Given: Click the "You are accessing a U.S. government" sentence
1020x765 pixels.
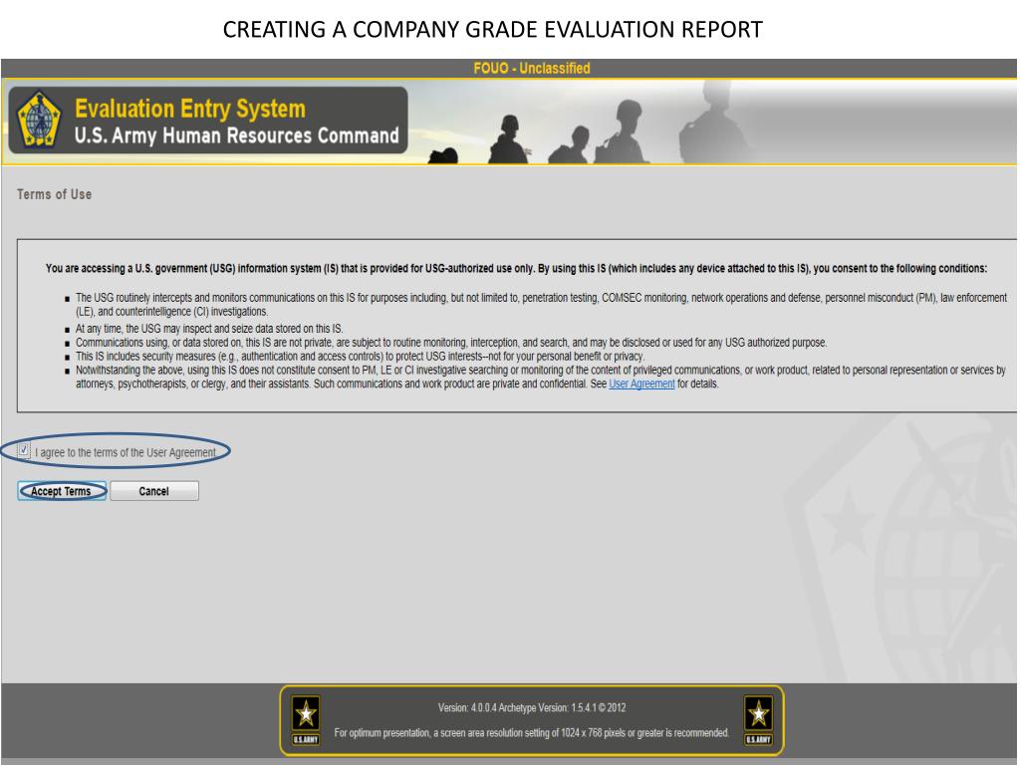Looking at the screenshot, I should (x=516, y=269).
